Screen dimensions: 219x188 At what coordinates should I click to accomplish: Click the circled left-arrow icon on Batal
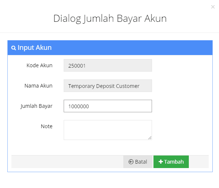[131, 162]
